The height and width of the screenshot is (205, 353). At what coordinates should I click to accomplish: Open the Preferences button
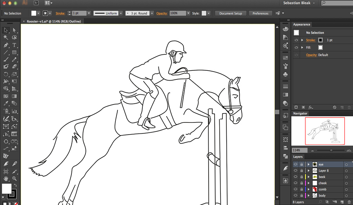point(260,13)
